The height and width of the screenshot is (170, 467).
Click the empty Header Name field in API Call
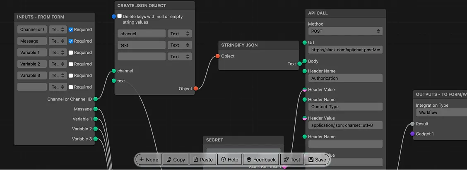[345, 144]
